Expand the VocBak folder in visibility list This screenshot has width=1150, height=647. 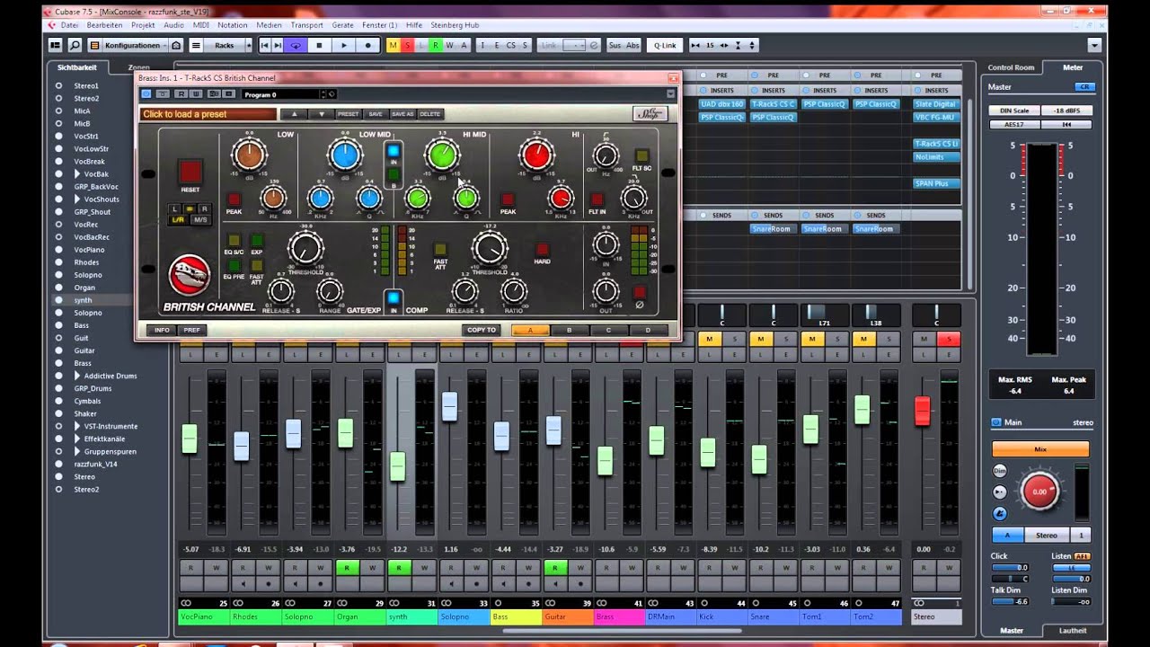point(77,173)
